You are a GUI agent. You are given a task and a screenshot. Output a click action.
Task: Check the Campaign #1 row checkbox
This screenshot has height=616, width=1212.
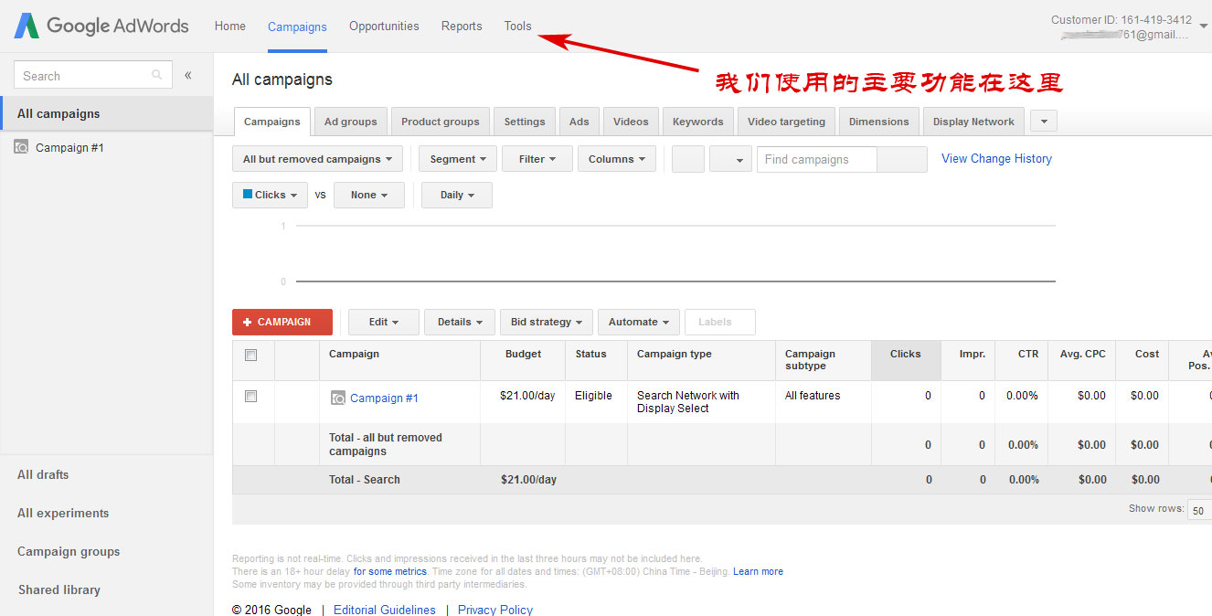[x=251, y=397]
